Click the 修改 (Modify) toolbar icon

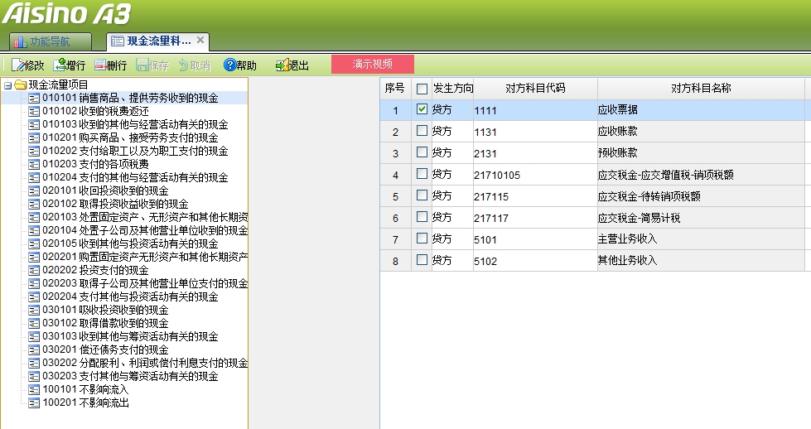coord(27,65)
